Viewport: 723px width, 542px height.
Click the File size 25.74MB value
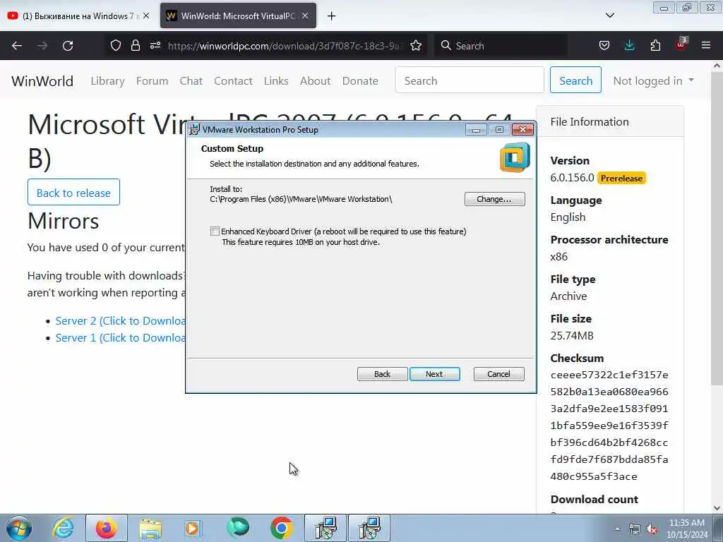[572, 335]
